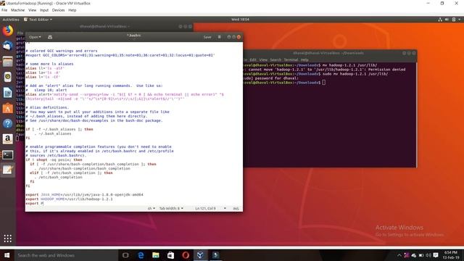The image size is (464, 261).
Task: Open Ubuntu Software from the dock
Action: (8, 108)
